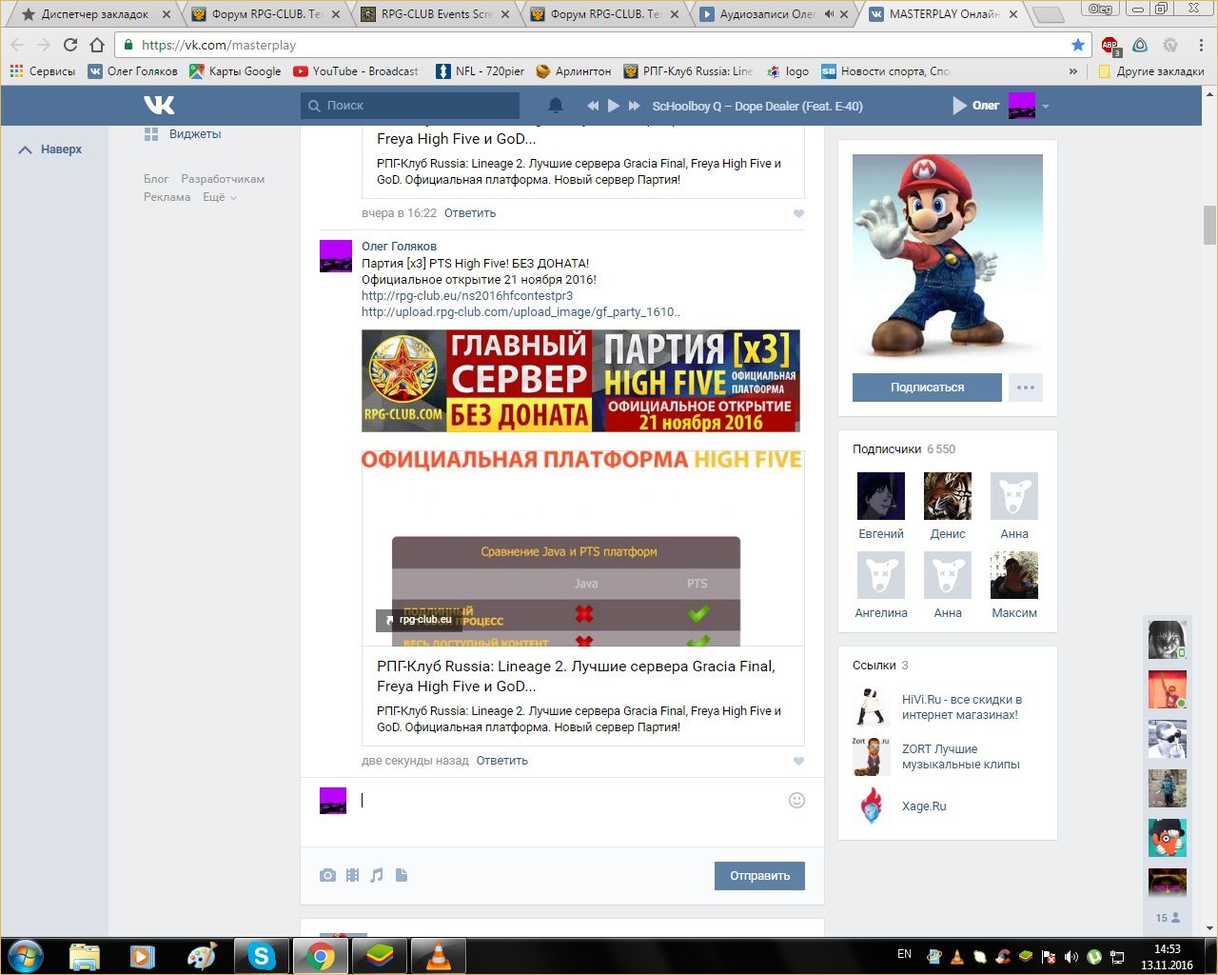This screenshot has height=975, width=1218.
Task: Switch to Диспетчер закладок tab
Action: (x=95, y=14)
